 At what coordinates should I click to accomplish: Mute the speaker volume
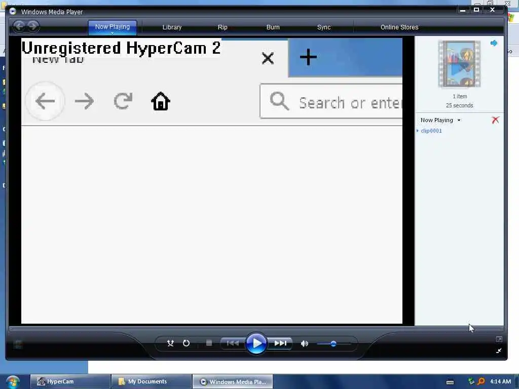tap(305, 344)
